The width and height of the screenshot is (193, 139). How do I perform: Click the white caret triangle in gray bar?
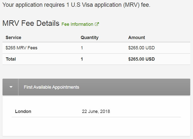click(11, 87)
